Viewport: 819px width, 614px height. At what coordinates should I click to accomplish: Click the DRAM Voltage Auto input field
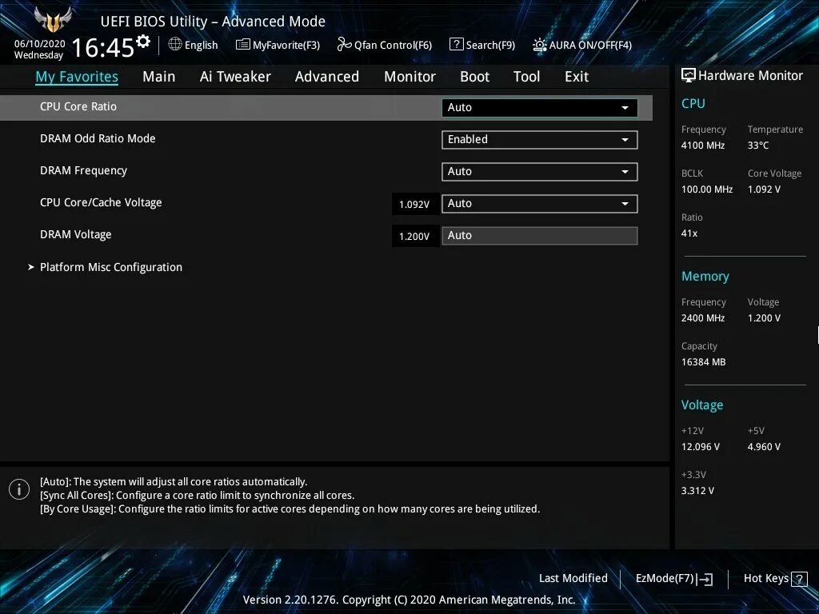tap(540, 236)
